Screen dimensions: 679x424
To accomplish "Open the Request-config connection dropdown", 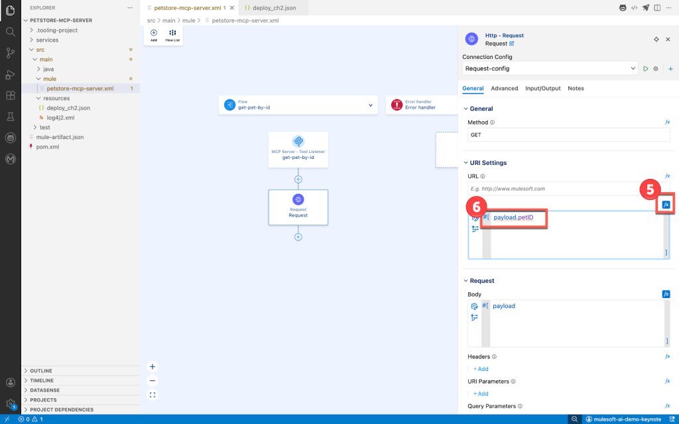I will click(x=634, y=68).
